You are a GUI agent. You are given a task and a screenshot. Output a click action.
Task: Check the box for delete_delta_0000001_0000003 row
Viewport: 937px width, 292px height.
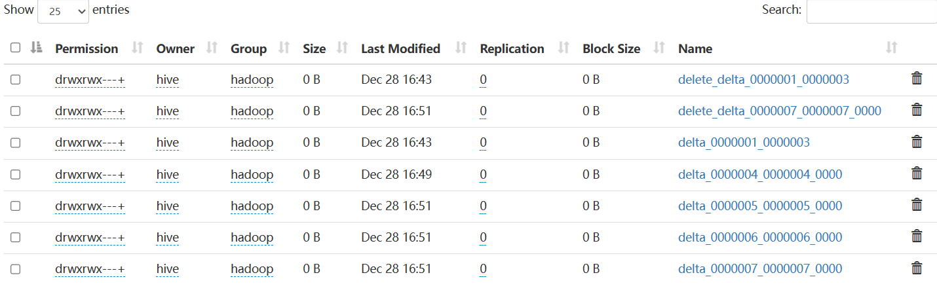(16, 79)
